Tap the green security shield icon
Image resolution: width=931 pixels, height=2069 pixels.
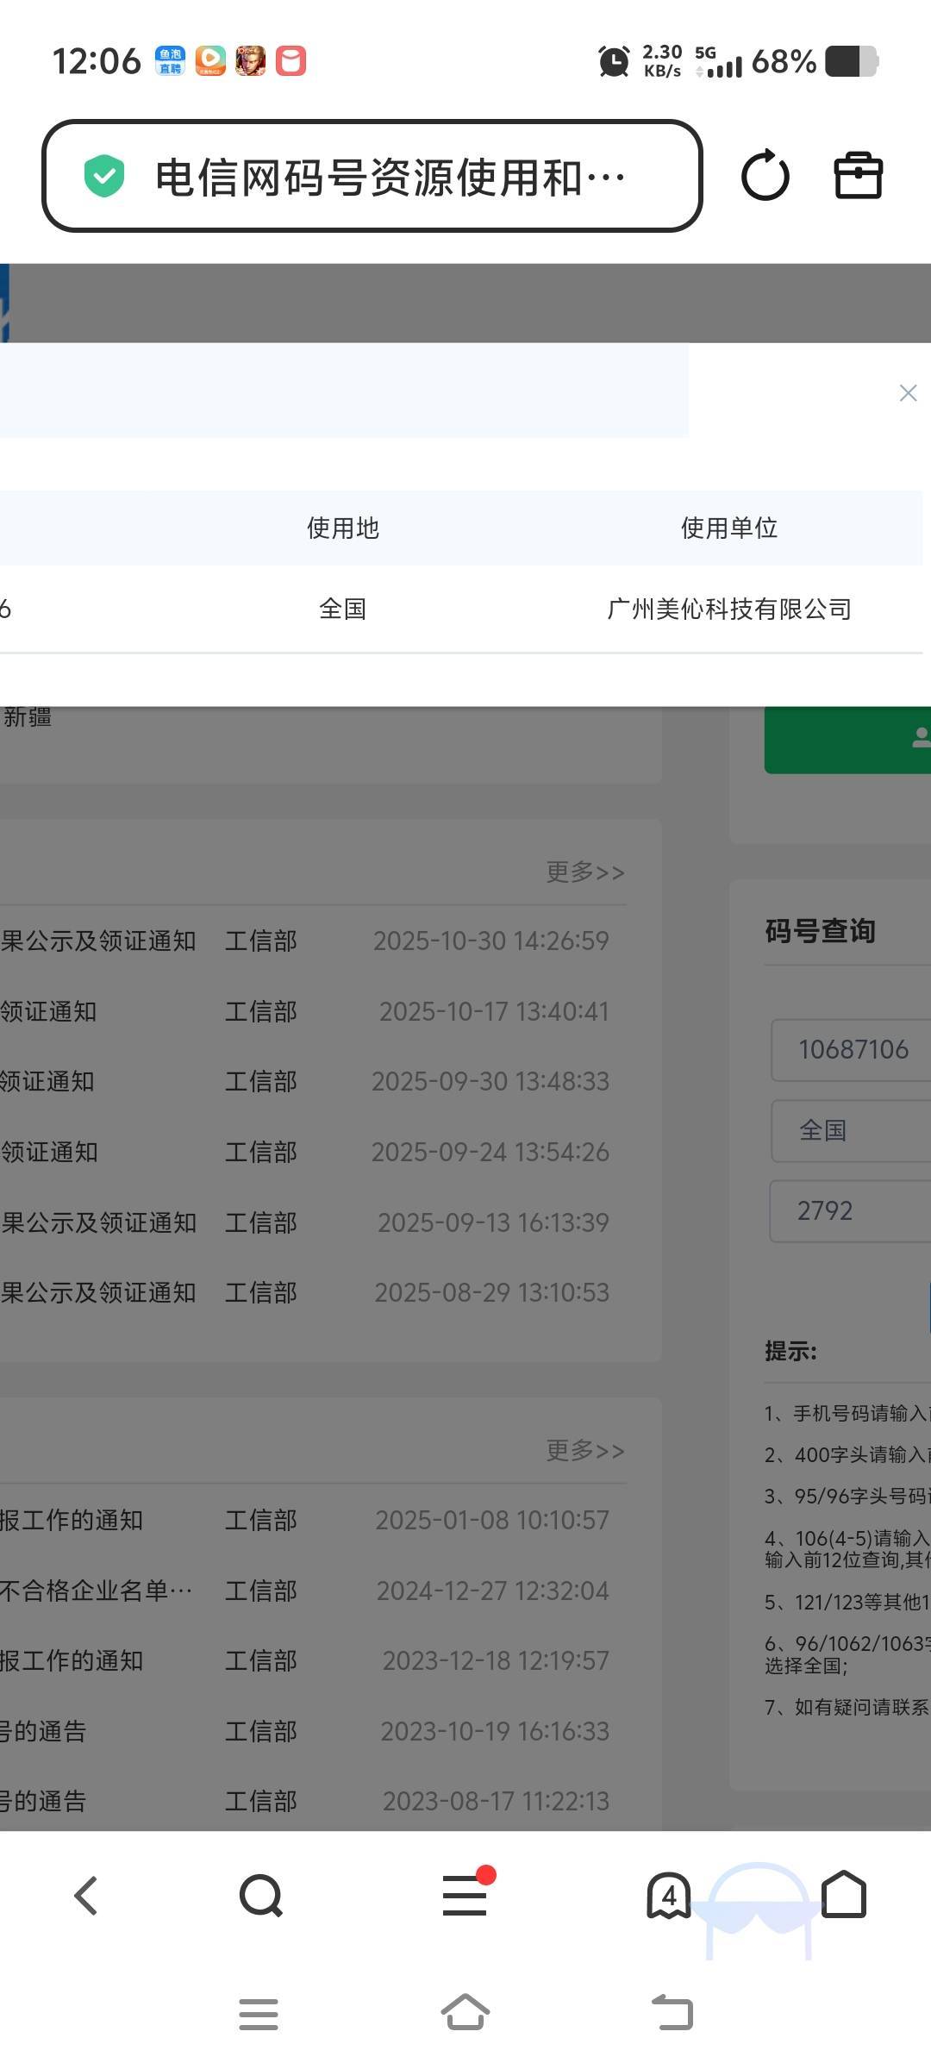[x=104, y=176]
